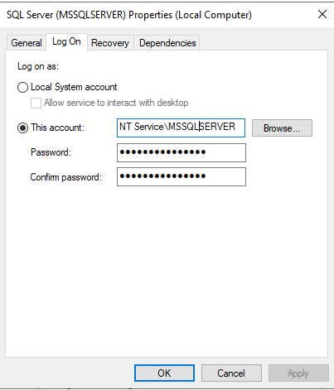Go to the Dependencies tab
The image size is (334, 390).
167,43
